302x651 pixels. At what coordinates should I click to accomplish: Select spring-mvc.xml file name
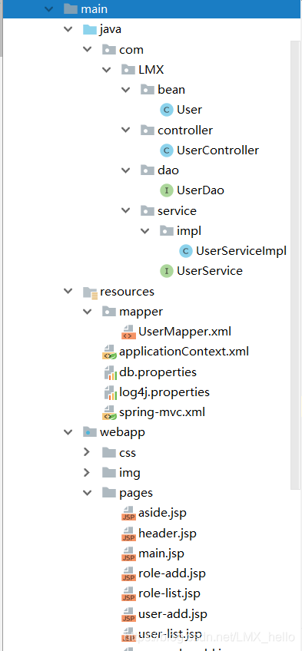pyautogui.click(x=162, y=413)
